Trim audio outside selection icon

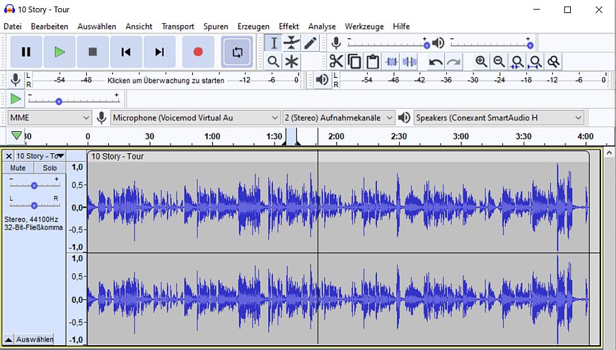coord(392,62)
